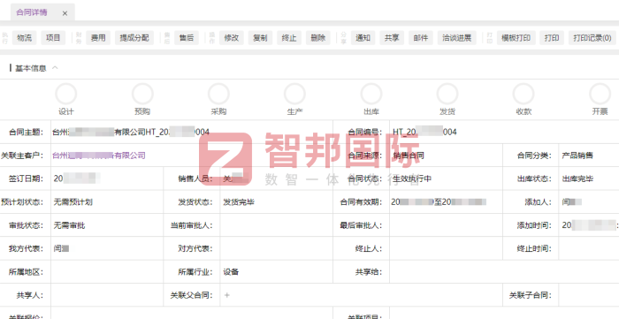Select the 设计 progress step circle
This screenshot has width=619, height=319.
[66, 94]
